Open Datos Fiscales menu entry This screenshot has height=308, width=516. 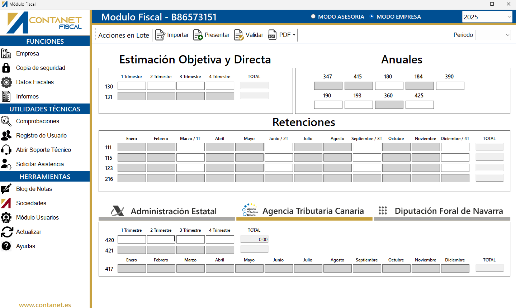pyautogui.click(x=35, y=82)
